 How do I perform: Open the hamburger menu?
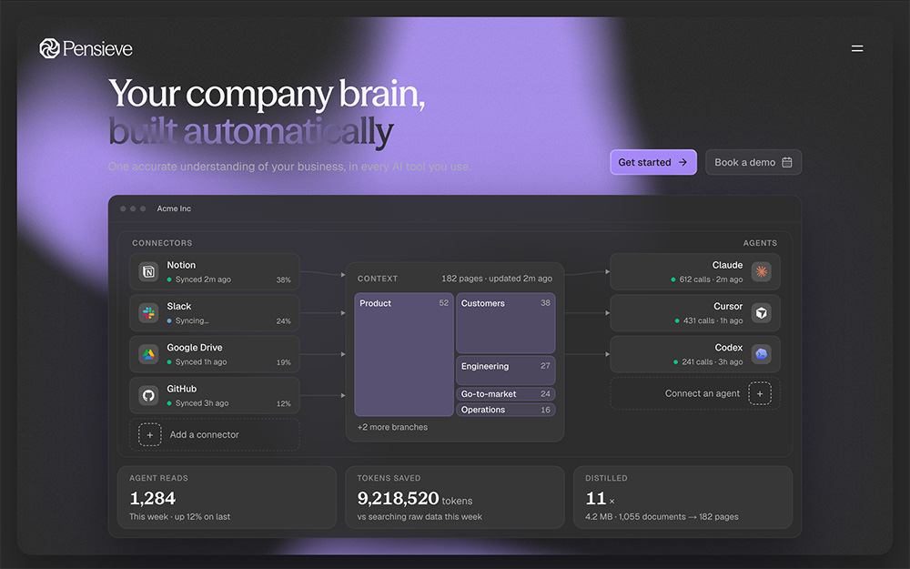pos(857,49)
